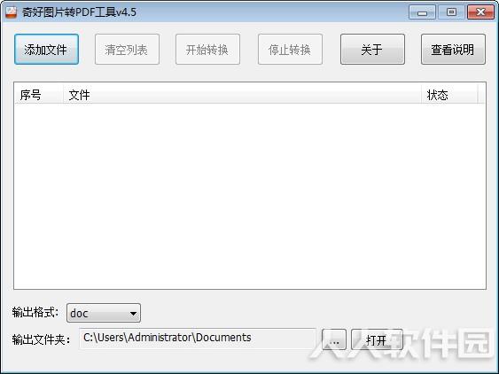Open the 关于 about dialog
The width and height of the screenshot is (499, 374).
tap(372, 50)
